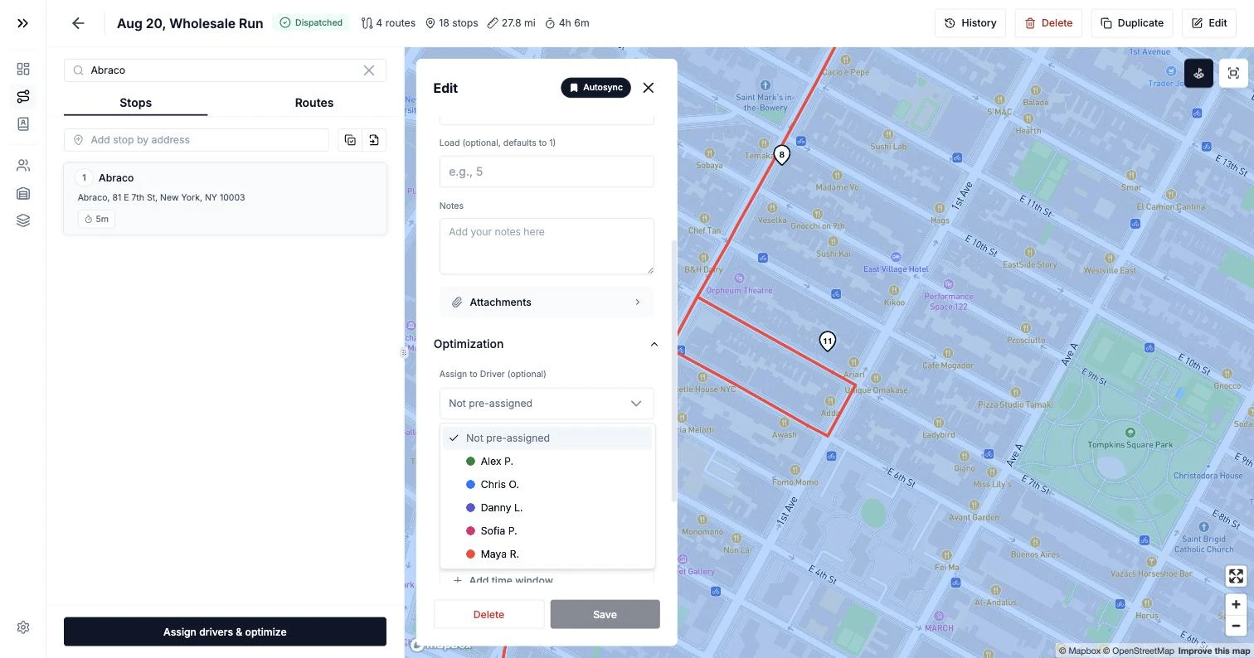
Task: Select driver Alex P.
Action: coord(547,462)
